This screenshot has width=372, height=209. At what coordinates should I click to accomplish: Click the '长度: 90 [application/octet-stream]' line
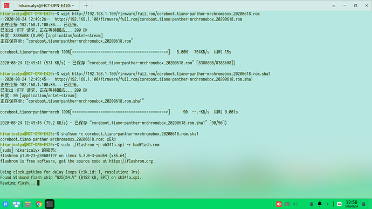[38, 96]
